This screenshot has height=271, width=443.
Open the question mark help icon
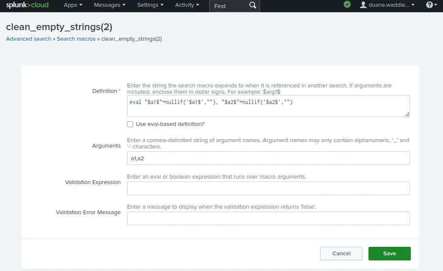pos(429,6)
